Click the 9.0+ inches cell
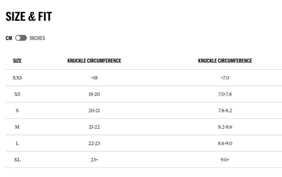This screenshot has height=177, width=282. pos(225,160)
